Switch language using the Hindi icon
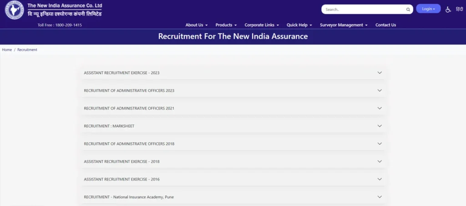466x206 pixels. point(459,9)
